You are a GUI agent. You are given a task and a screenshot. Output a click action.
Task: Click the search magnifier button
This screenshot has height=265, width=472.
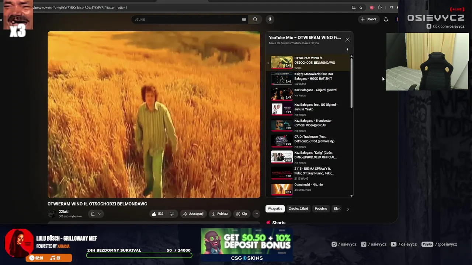[255, 19]
